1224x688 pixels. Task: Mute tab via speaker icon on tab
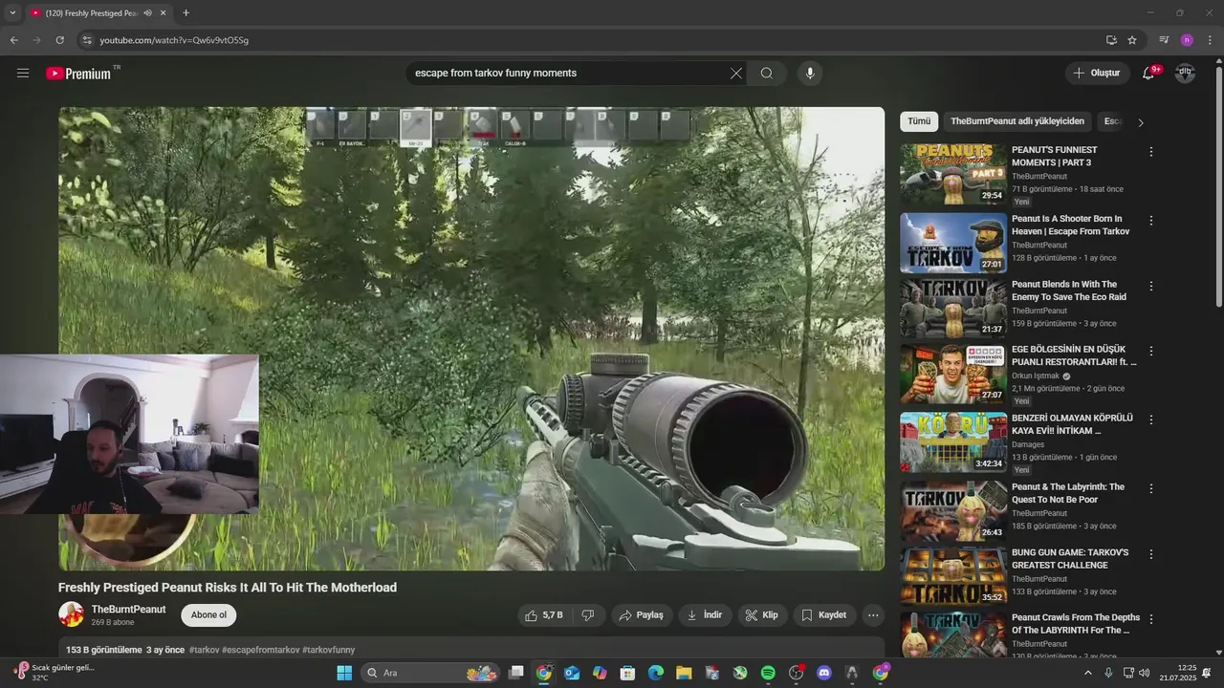click(x=147, y=13)
